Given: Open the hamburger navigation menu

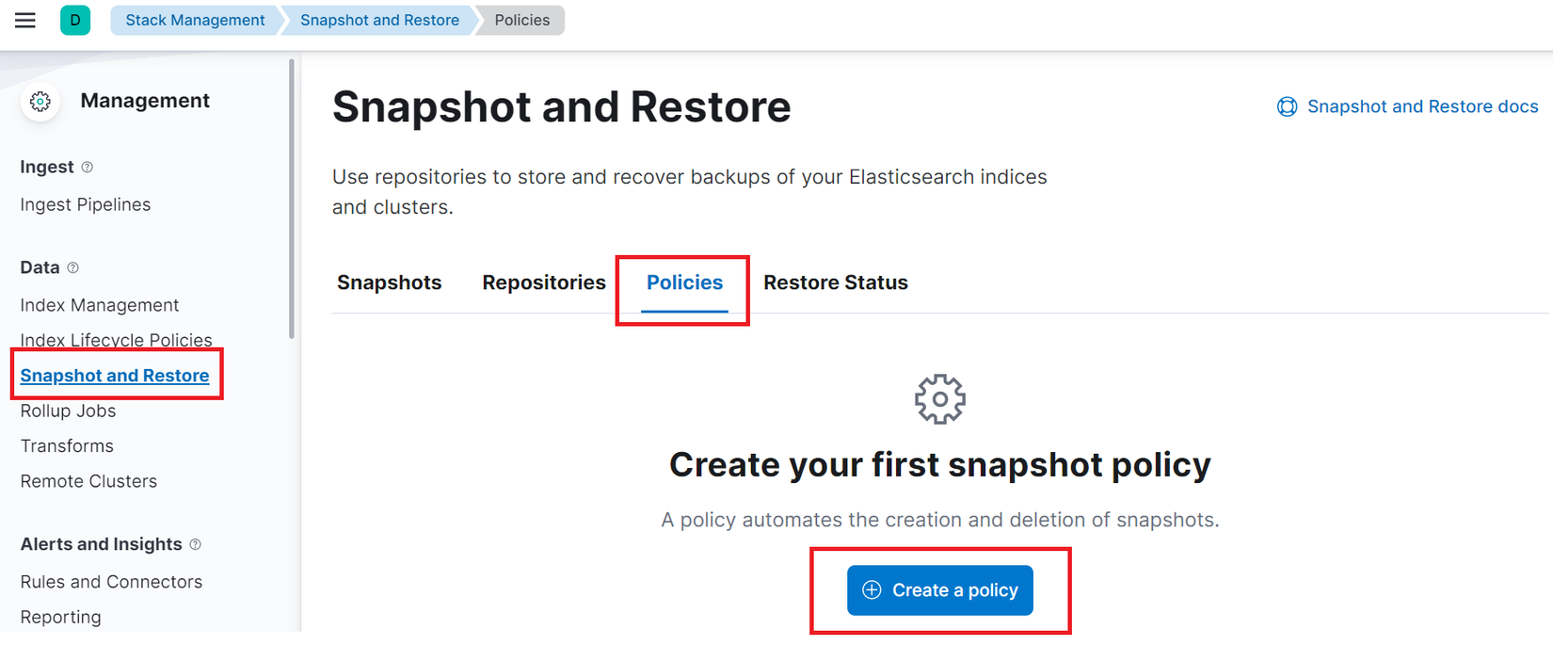Looking at the screenshot, I should 25,20.
